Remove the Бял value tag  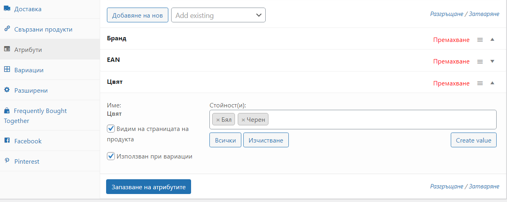(218, 120)
